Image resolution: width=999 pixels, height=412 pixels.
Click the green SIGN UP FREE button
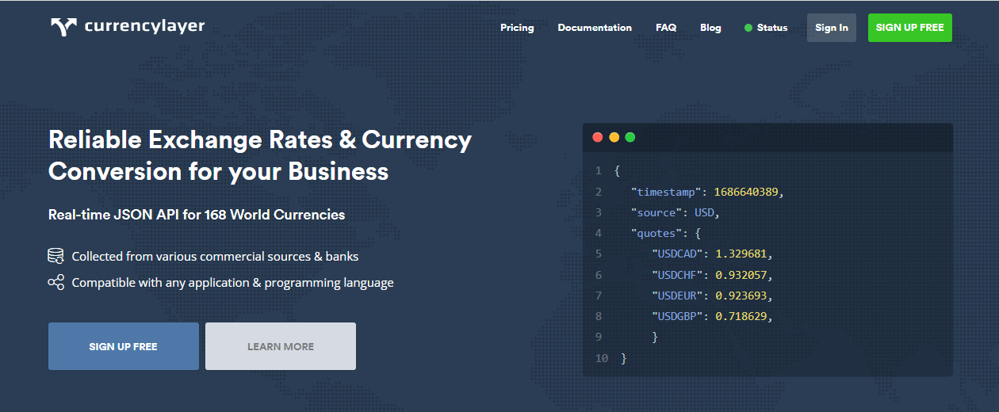tap(909, 28)
